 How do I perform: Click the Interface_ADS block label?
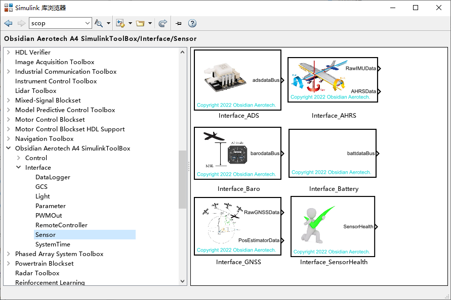(x=239, y=116)
